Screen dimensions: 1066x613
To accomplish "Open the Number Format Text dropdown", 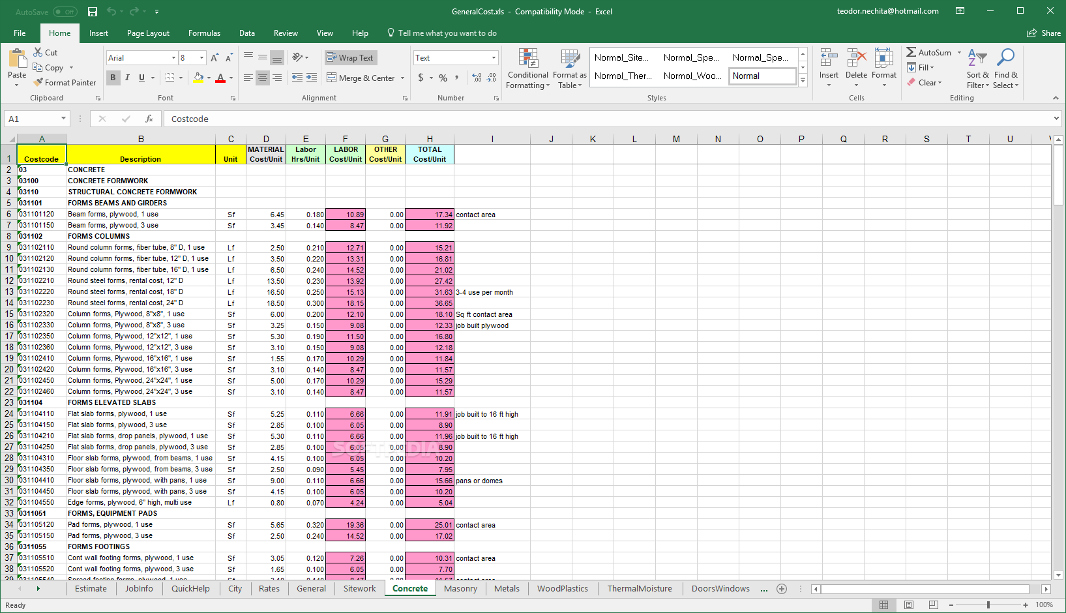I will coord(494,58).
